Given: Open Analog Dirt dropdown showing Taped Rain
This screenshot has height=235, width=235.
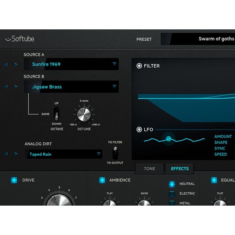Looking at the screenshot, I should click(x=64, y=154).
